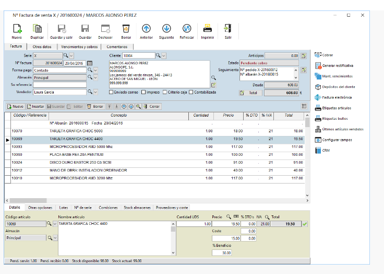Open Factura electrónica option
Screen dimensions: 384x274
coord(333,97)
